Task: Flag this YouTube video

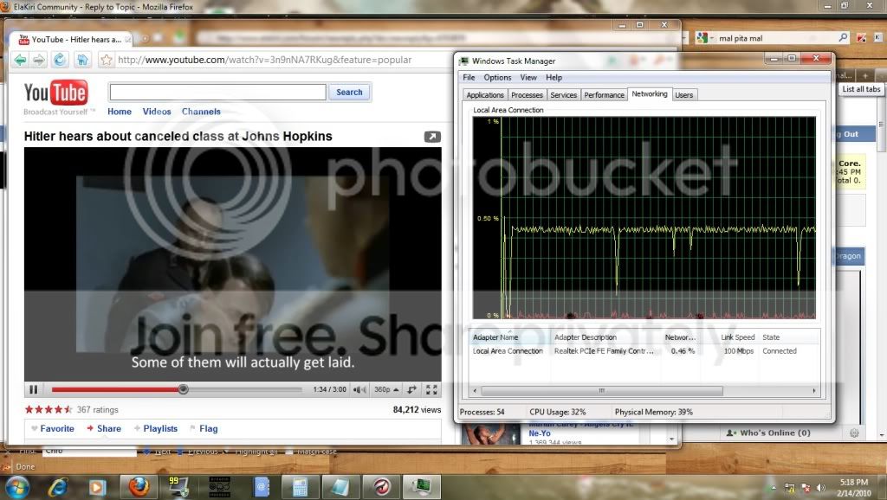Action: point(204,429)
